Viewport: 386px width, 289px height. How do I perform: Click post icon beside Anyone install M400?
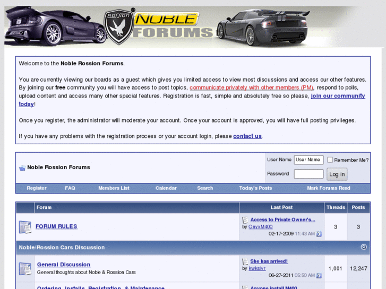pos(245,287)
